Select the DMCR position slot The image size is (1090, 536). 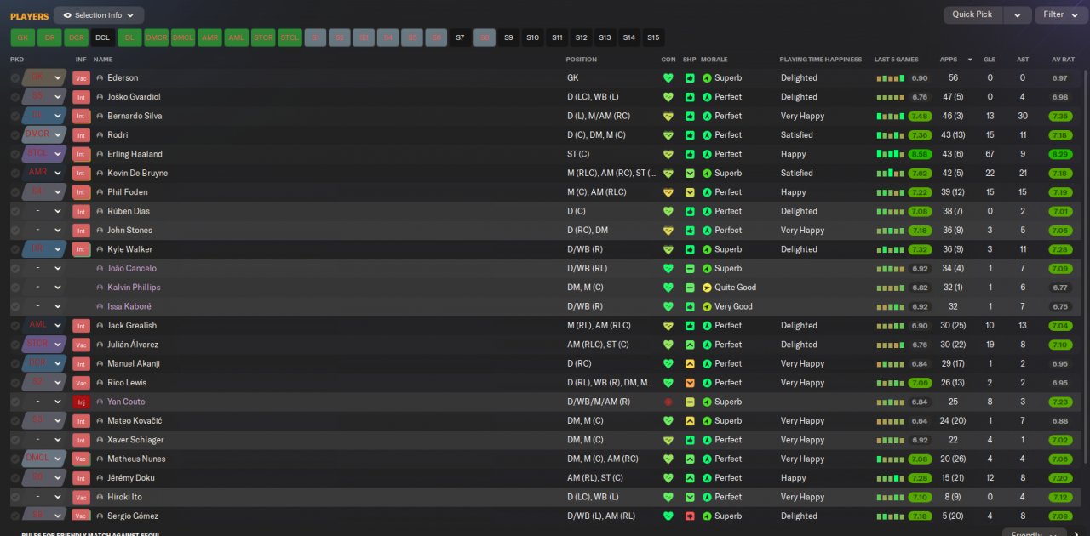(x=156, y=37)
